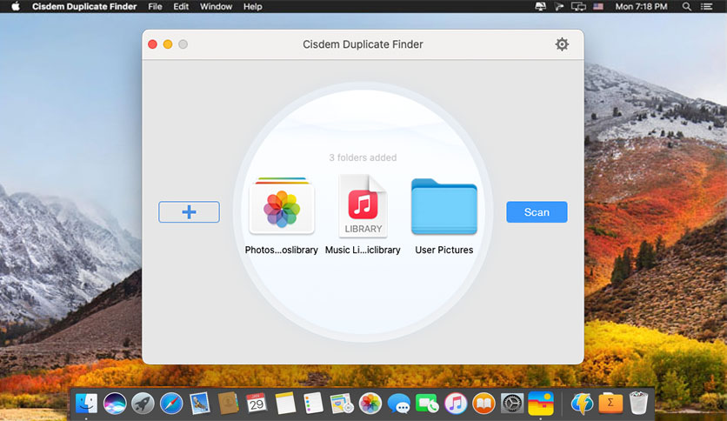Click the paper-plane arrow menu bar icon

(x=559, y=6)
